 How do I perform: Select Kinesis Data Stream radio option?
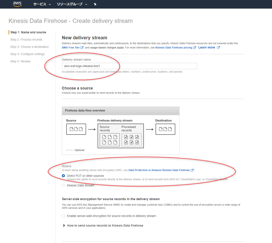click(x=63, y=185)
